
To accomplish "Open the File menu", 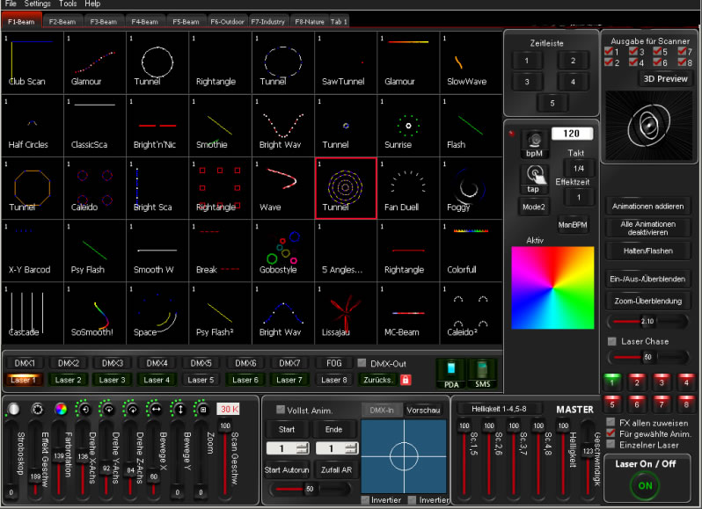I will click(x=11, y=4).
